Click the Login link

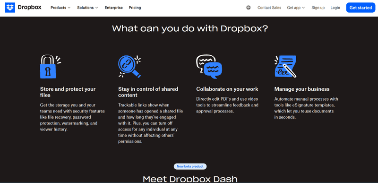[x=335, y=8]
